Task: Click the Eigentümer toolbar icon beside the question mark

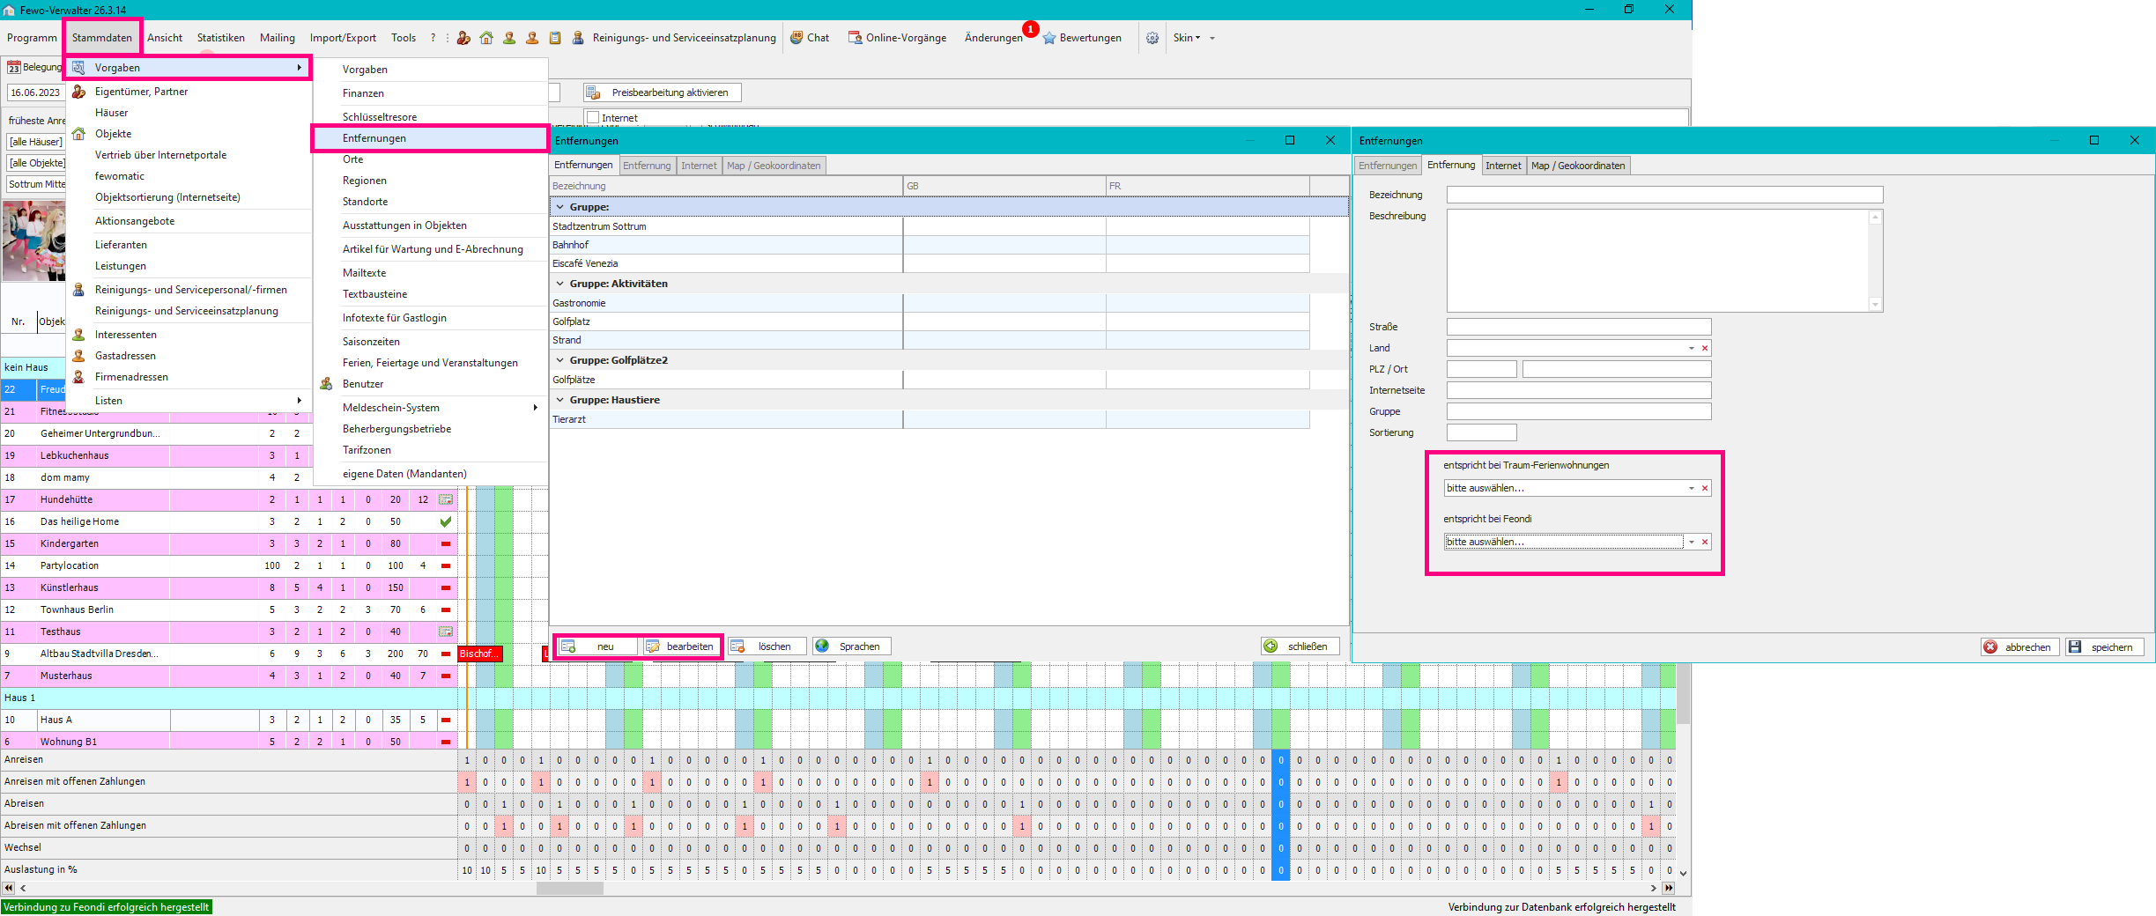Action: click(463, 38)
